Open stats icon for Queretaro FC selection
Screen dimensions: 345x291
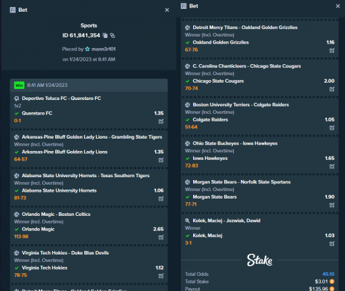(x=161, y=121)
